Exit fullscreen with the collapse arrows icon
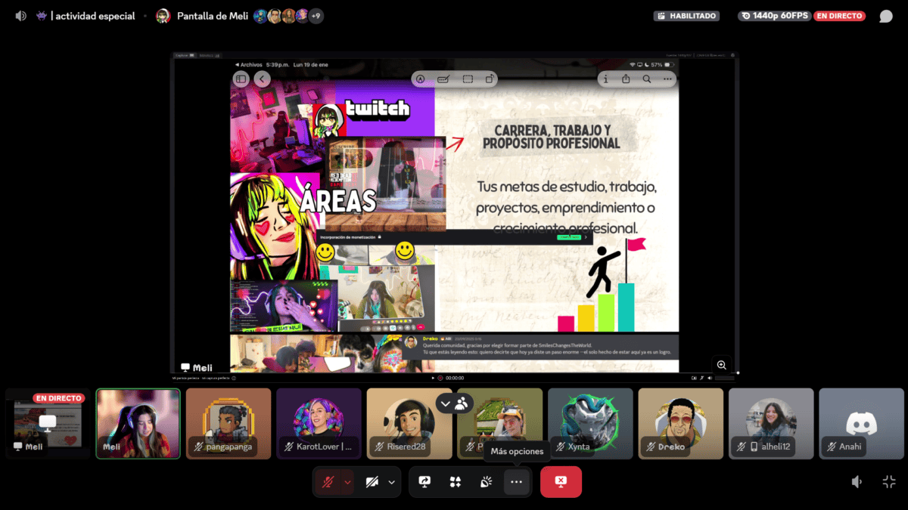 [889, 482]
